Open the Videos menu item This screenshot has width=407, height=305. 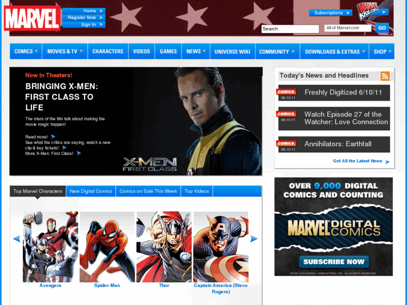pyautogui.click(x=142, y=51)
